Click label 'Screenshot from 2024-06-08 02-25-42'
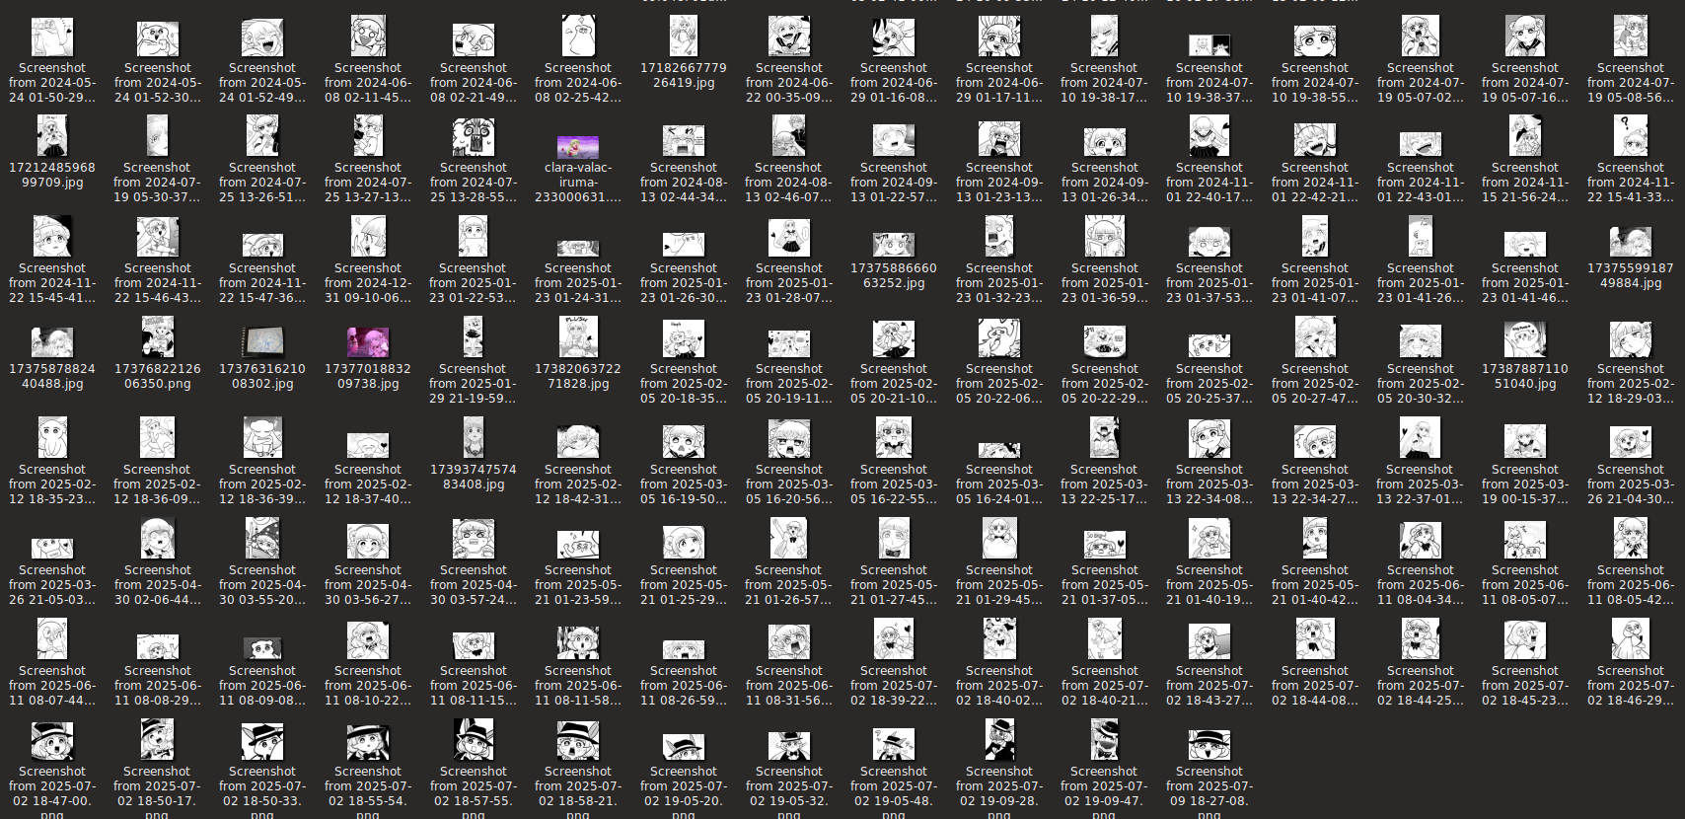The width and height of the screenshot is (1685, 819). [578, 83]
